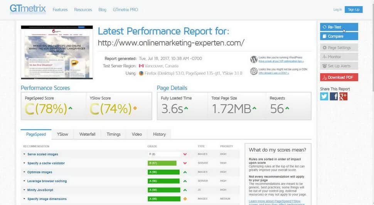
Task: Click the red arrow beside Serve scaled images
Action: point(185,154)
